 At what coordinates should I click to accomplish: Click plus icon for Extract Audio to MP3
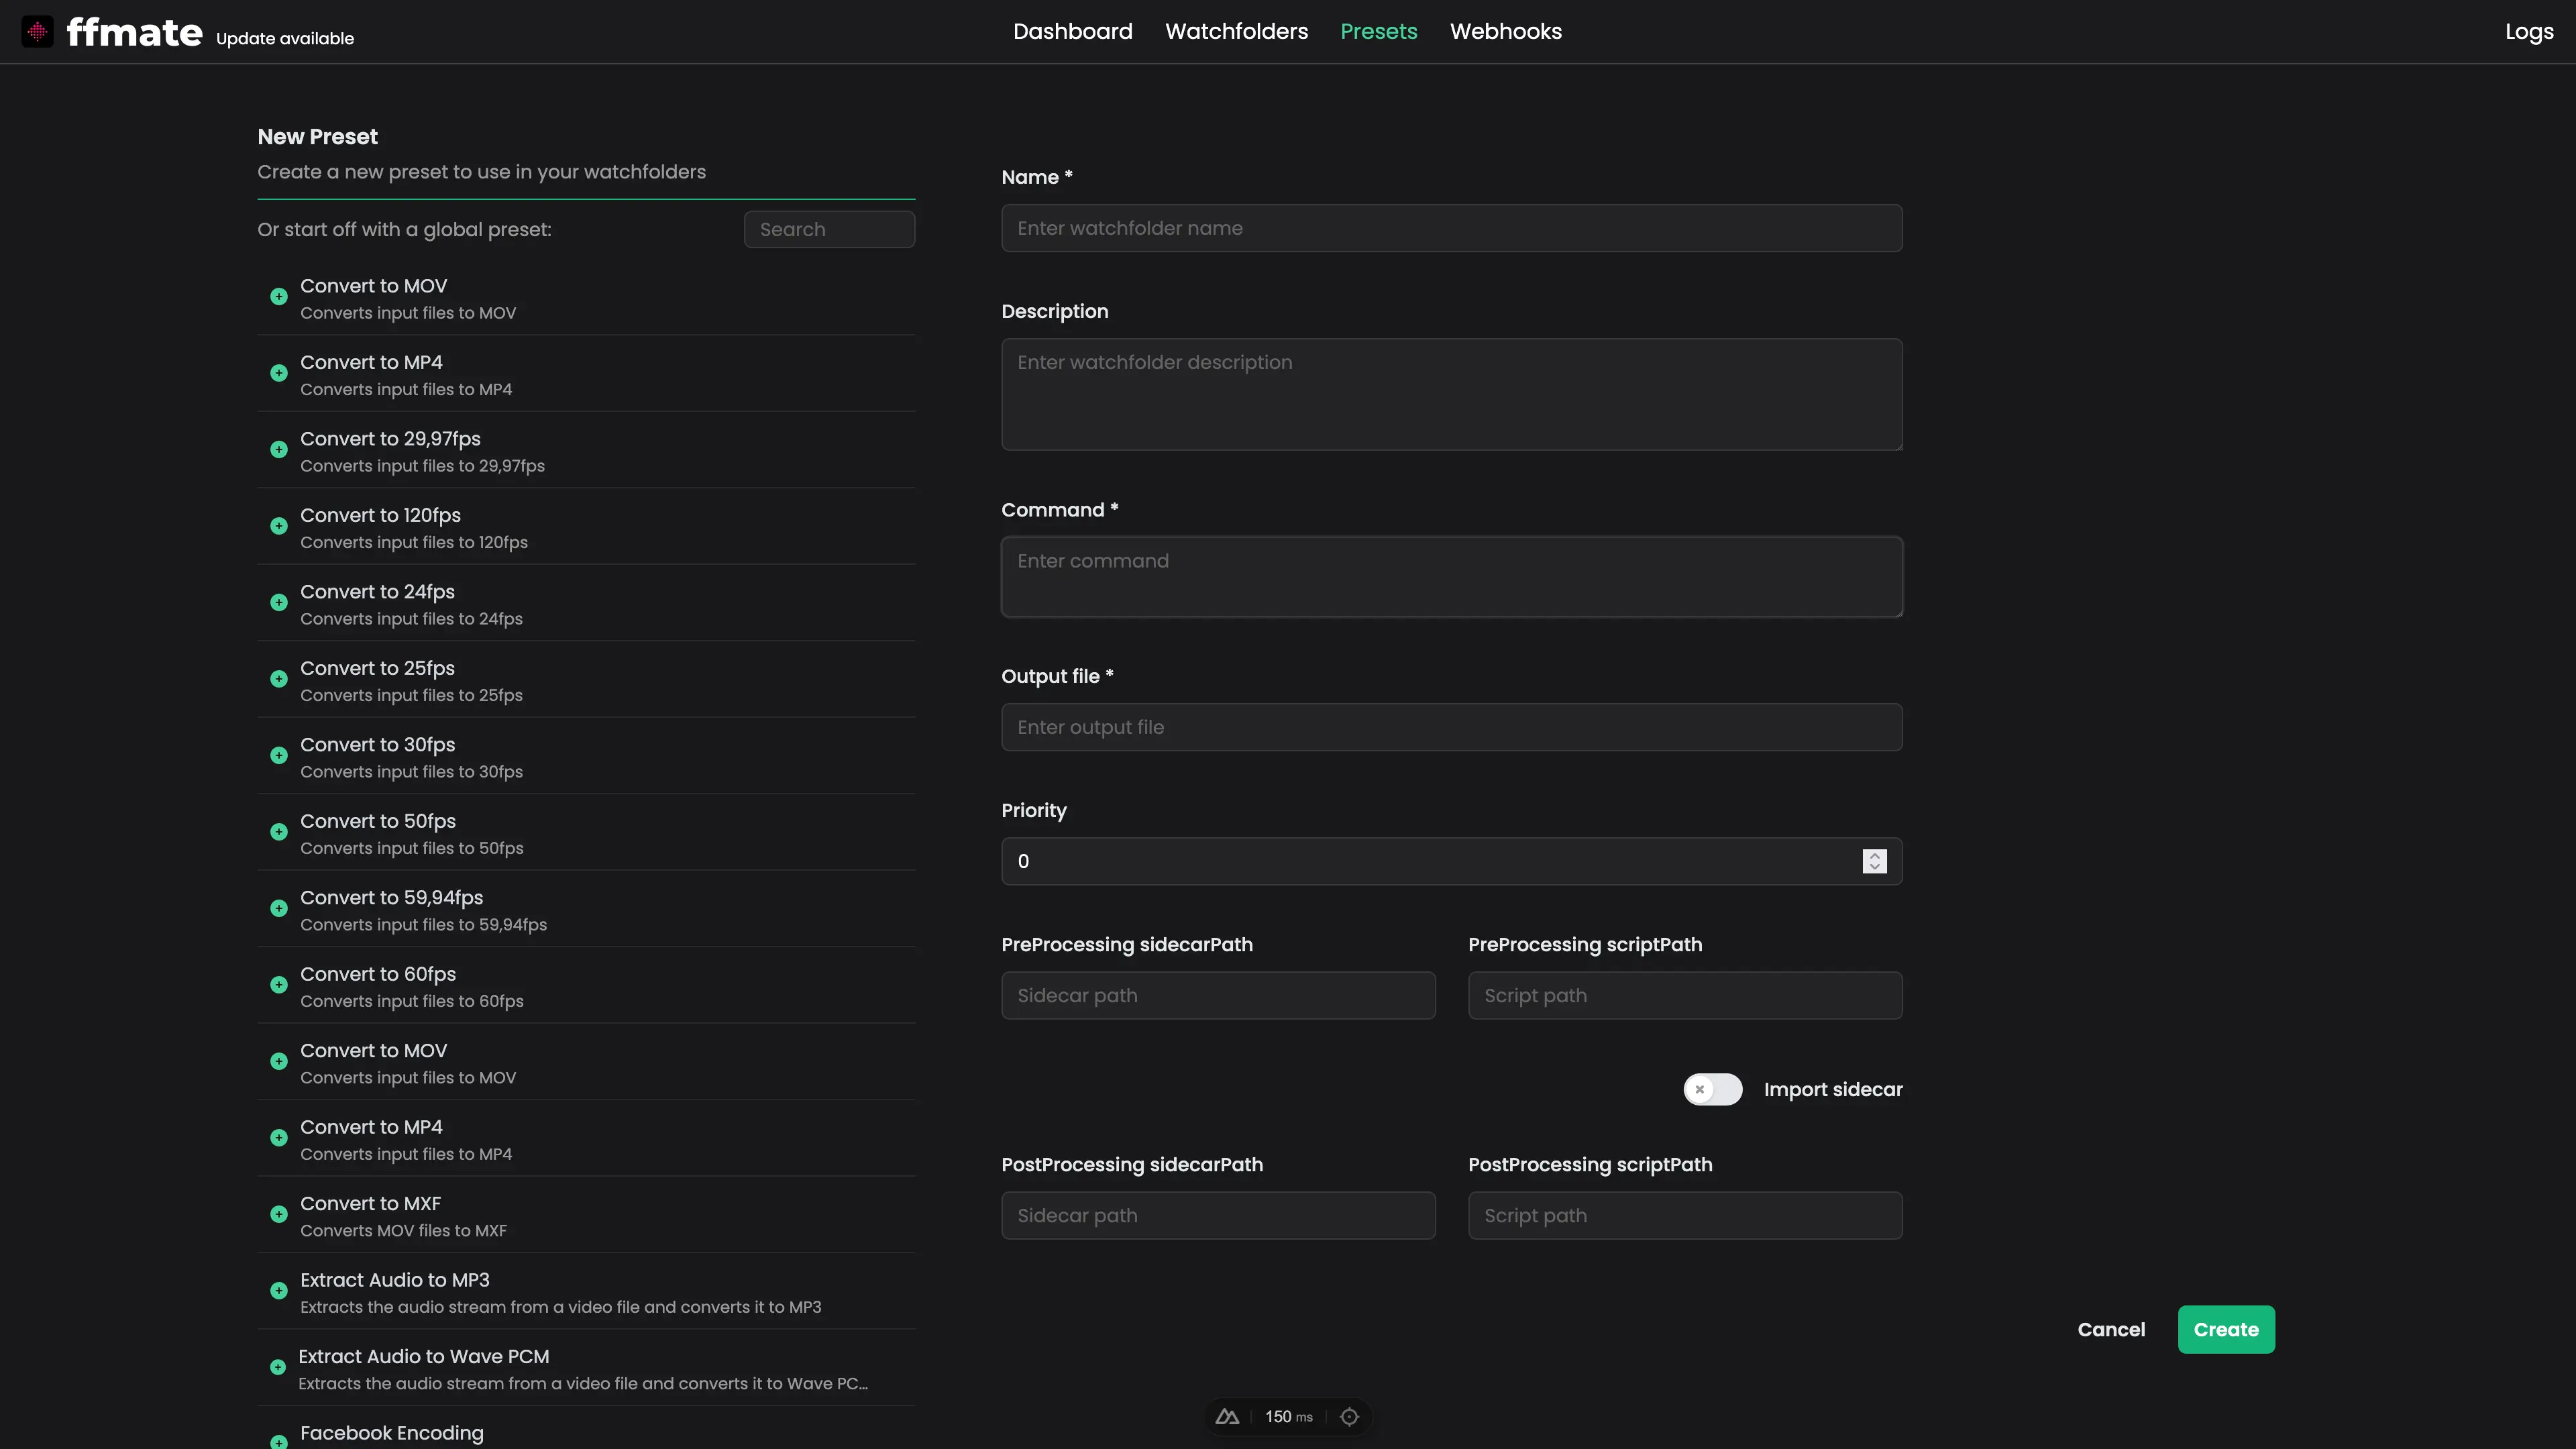coord(279,1291)
